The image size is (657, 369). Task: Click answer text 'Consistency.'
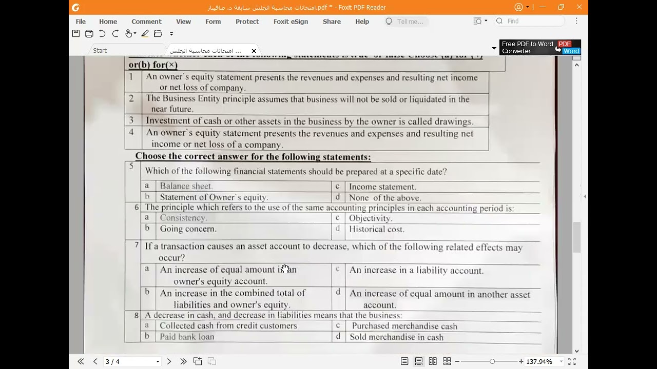183,218
